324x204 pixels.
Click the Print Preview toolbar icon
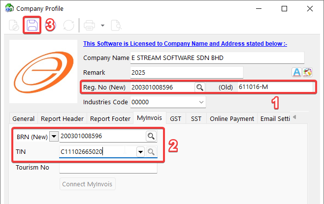coord(116,25)
